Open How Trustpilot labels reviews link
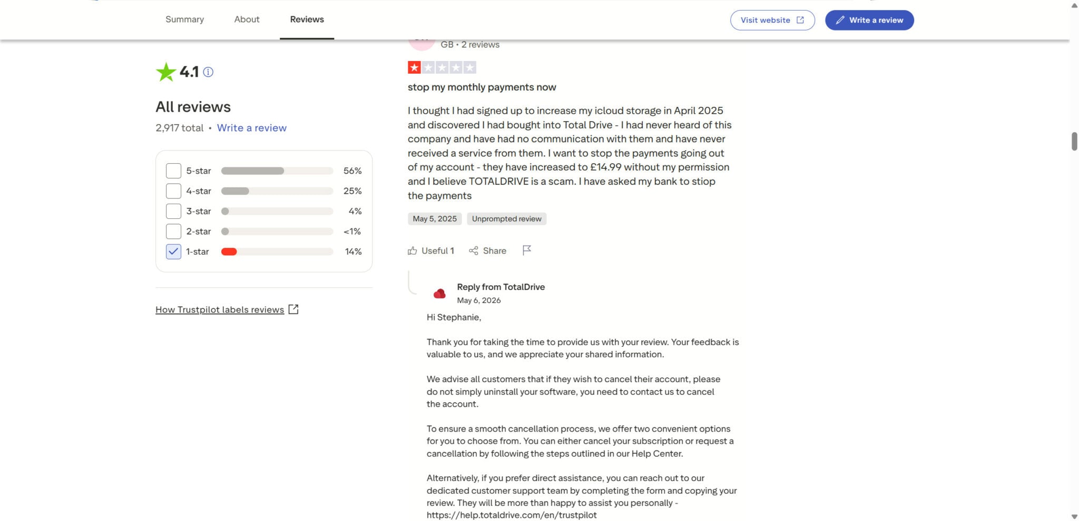The height and width of the screenshot is (521, 1079). [x=220, y=309]
